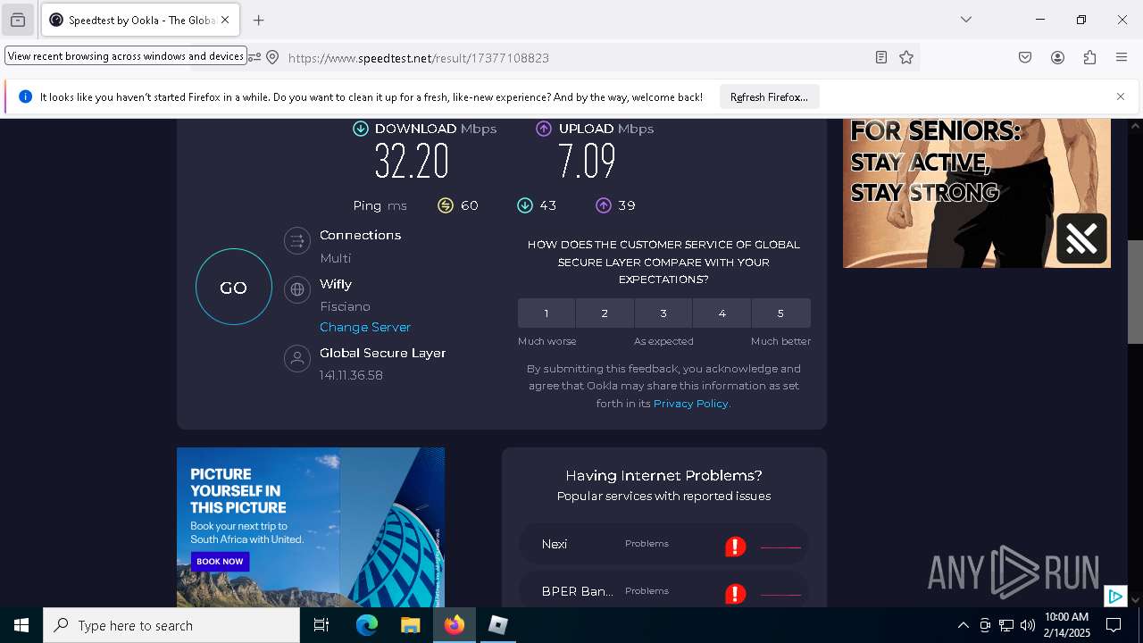Select rating 4 in survey

722,313
